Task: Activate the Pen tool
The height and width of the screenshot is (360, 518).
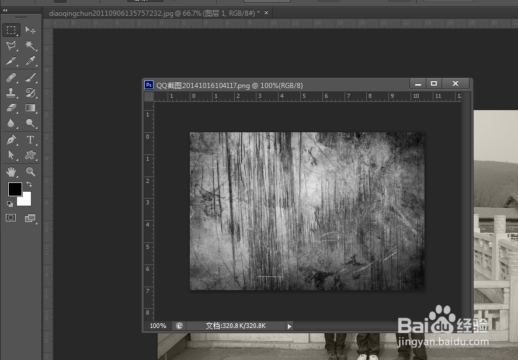Action: pyautogui.click(x=11, y=139)
